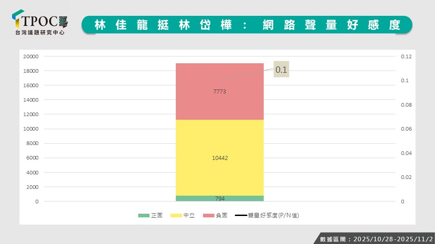Click the green 正面 legend swatch
435x244 pixels.
click(143, 216)
